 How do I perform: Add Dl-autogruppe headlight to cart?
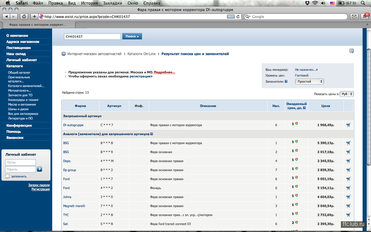coord(348,125)
